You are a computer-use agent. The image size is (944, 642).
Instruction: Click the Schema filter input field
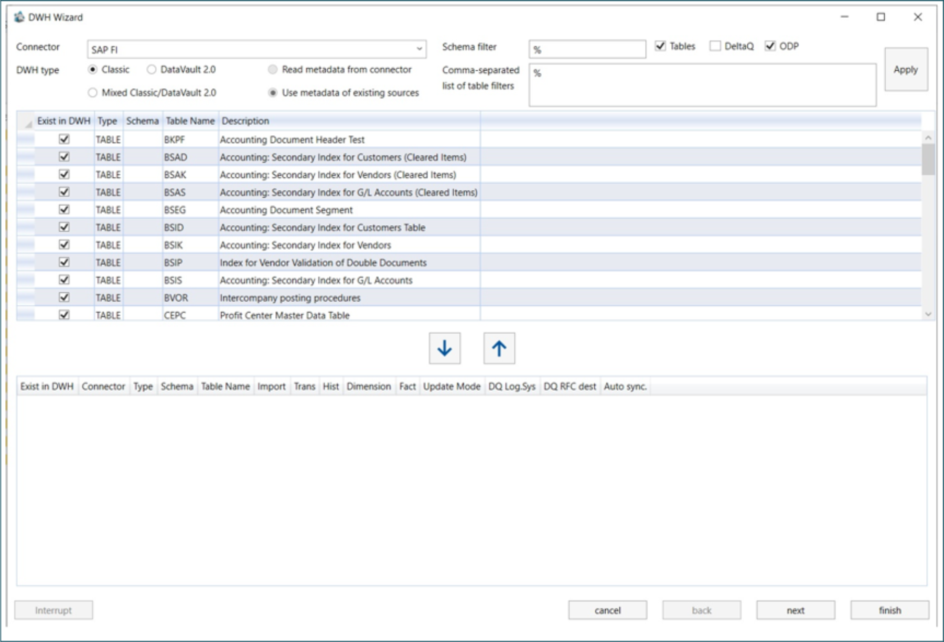pyautogui.click(x=587, y=50)
